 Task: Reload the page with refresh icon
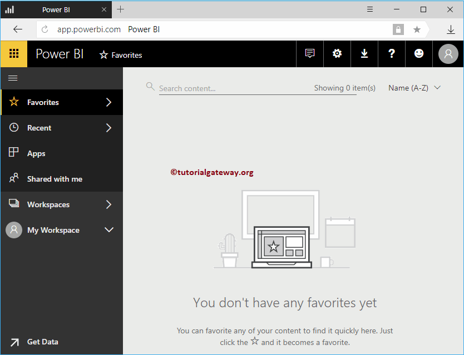(x=45, y=29)
